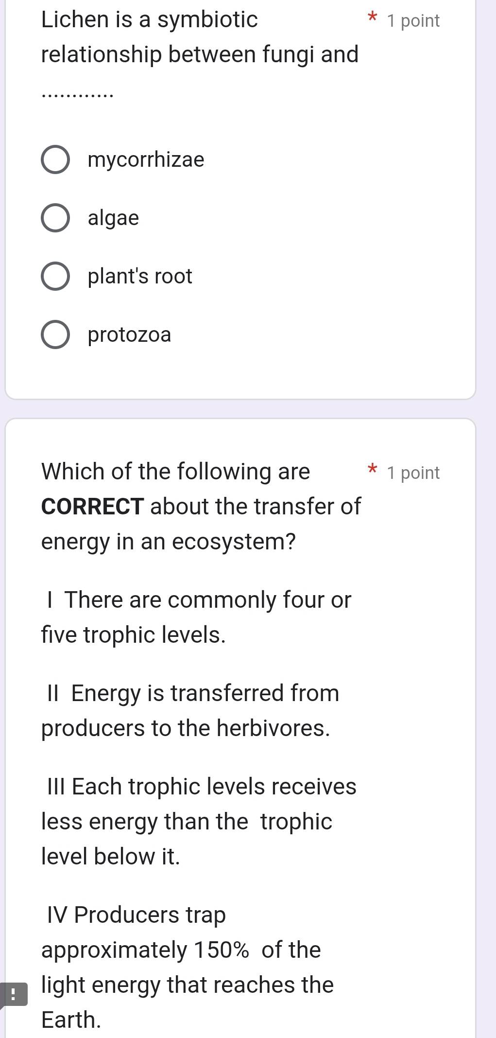Mark the protozoa radio button
The height and width of the screenshot is (1038, 496).
tap(55, 334)
